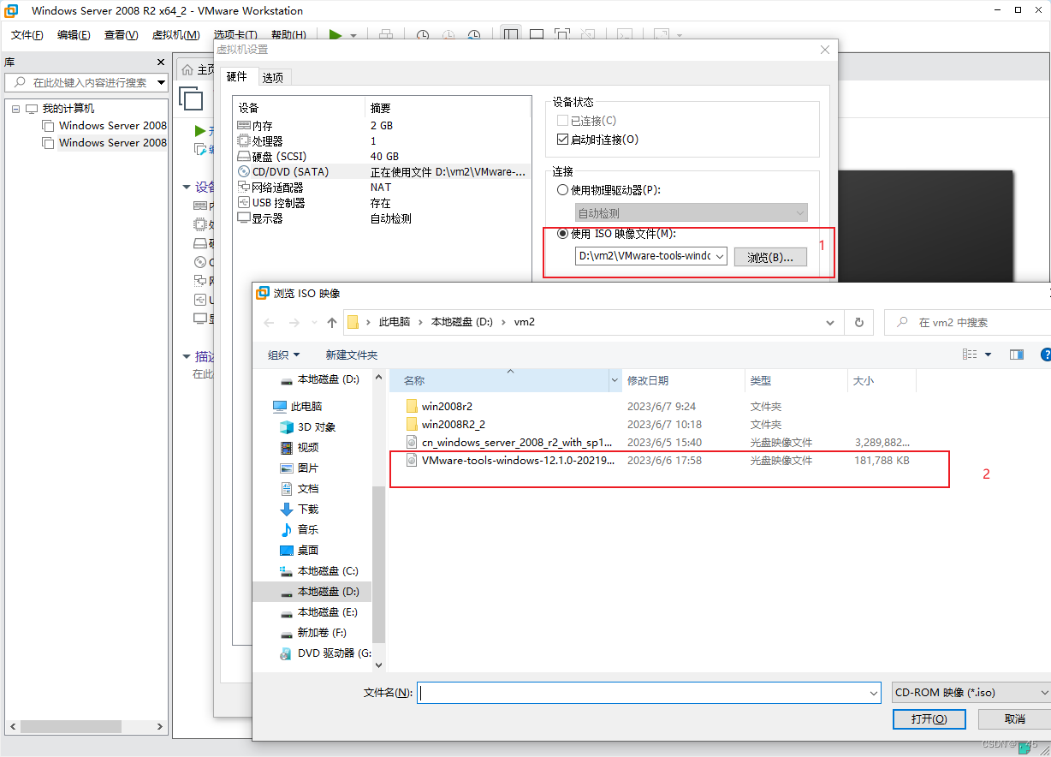Select the USB 控制器 device row
The height and width of the screenshot is (757, 1051).
383,203
